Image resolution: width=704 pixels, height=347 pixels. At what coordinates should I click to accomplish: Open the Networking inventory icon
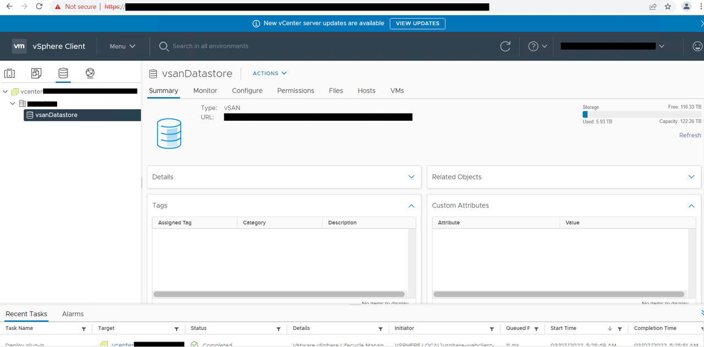[90, 74]
